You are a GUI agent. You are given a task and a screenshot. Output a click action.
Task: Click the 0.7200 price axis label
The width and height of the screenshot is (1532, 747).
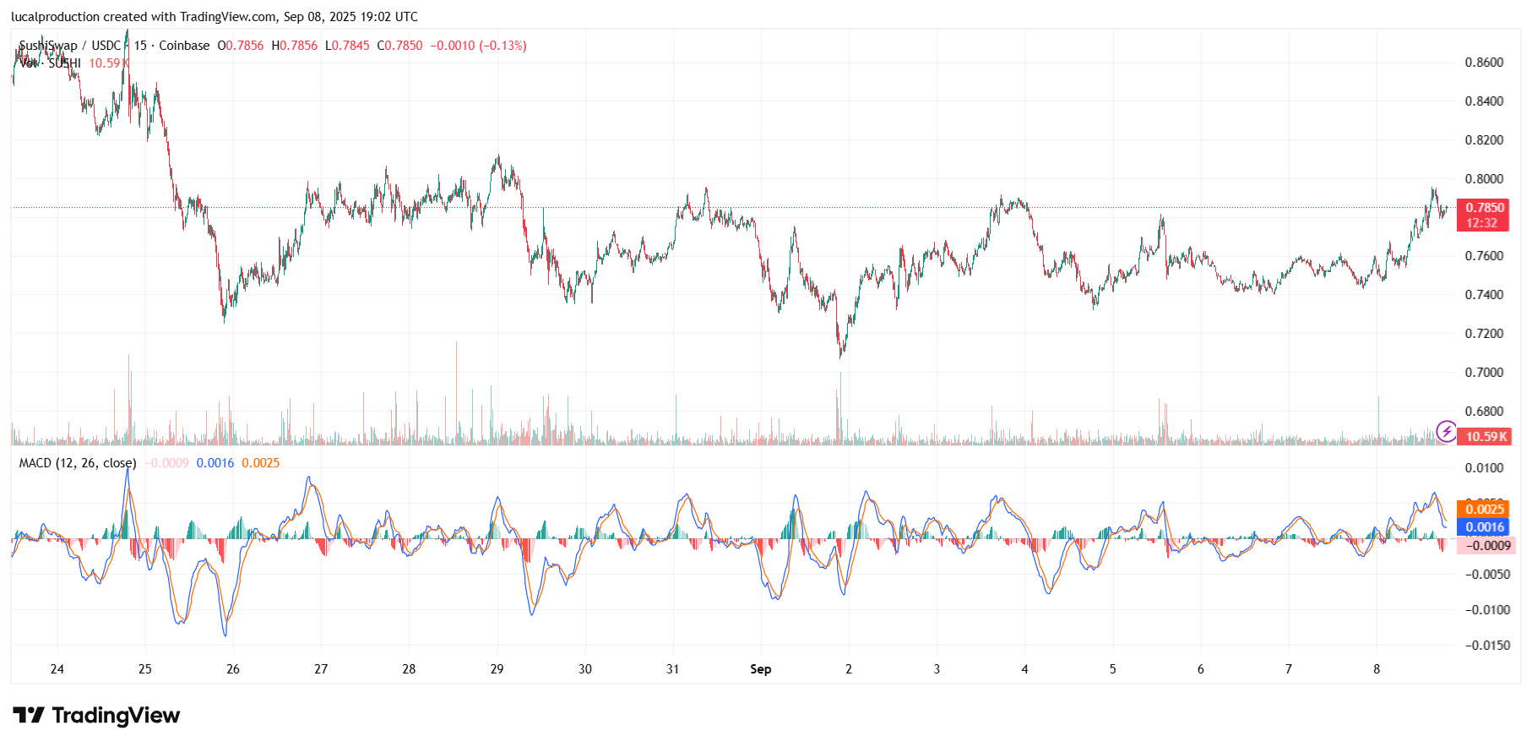(x=1484, y=334)
